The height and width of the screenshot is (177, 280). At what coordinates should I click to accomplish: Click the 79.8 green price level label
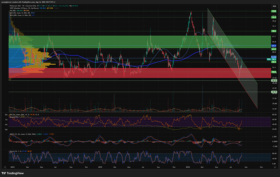coord(274,11)
